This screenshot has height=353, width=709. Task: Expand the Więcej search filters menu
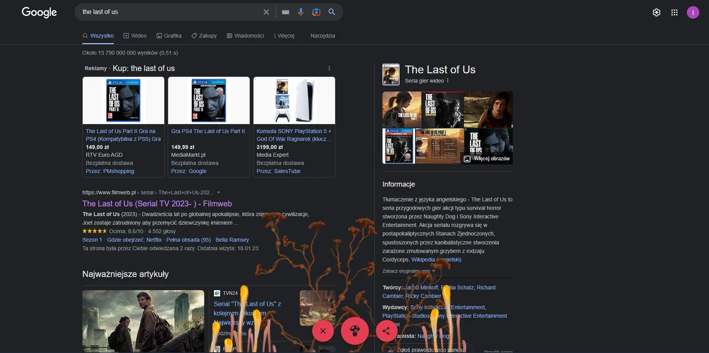[284, 36]
